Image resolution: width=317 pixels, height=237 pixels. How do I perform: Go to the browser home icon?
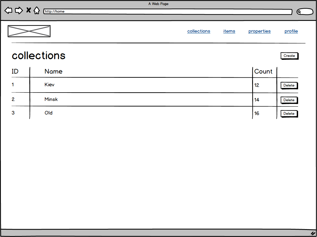pyautogui.click(x=37, y=10)
